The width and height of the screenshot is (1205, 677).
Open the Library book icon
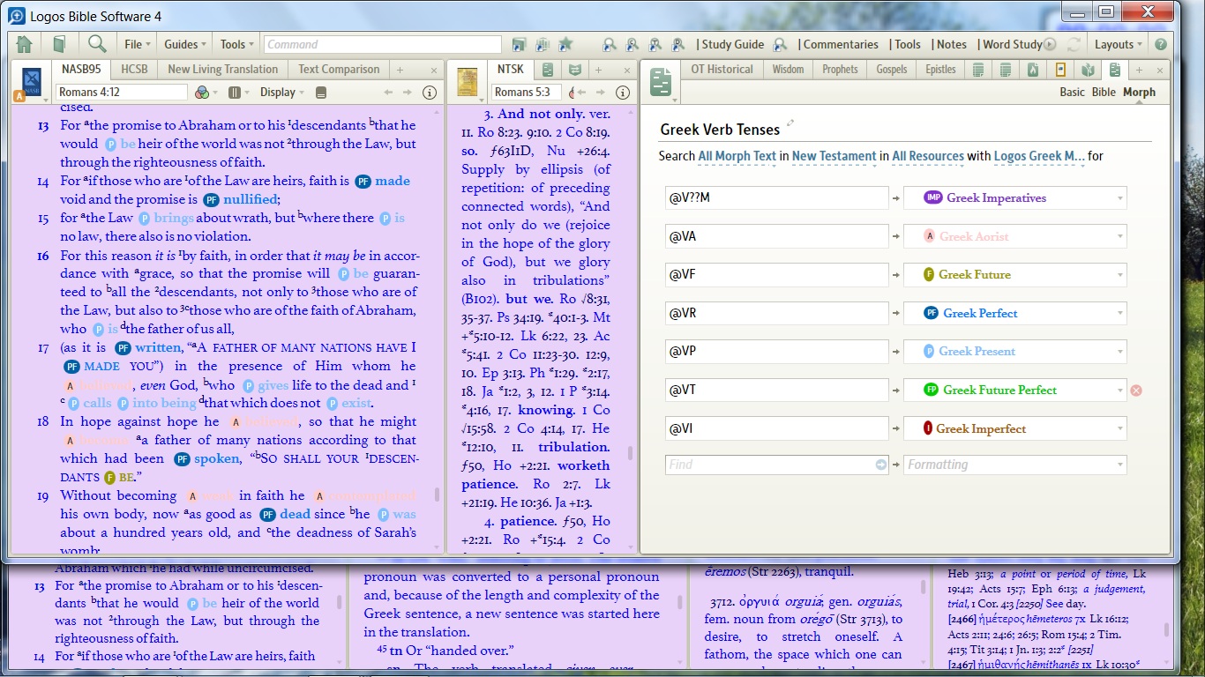(59, 44)
